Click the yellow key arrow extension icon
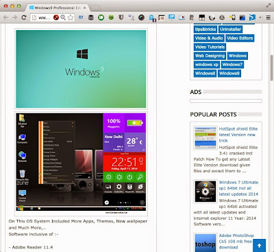Screen dimensions: 274x252 (232, 17)
